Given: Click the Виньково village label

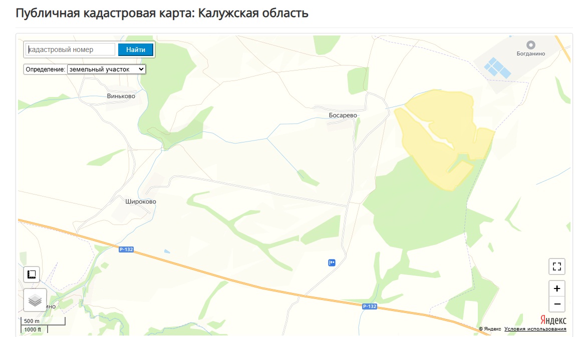Looking at the screenshot, I should click(121, 96).
